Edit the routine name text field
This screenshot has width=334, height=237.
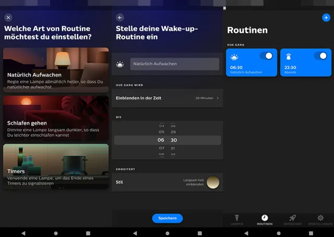pyautogui.click(x=174, y=64)
